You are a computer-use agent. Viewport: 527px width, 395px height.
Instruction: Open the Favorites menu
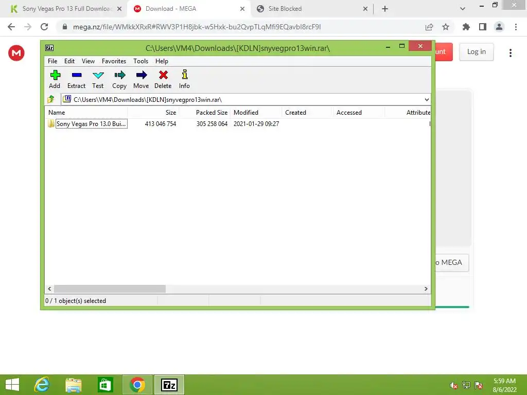click(114, 61)
